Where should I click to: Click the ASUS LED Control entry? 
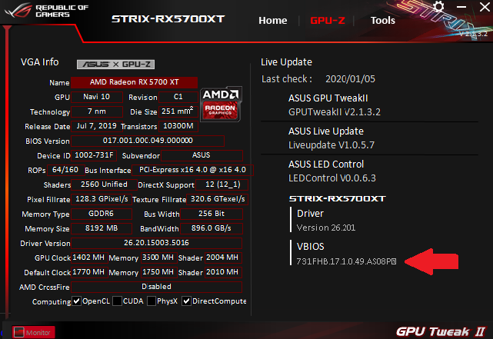point(332,171)
